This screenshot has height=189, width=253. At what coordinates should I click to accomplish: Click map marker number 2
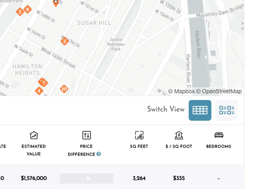pyautogui.click(x=65, y=41)
